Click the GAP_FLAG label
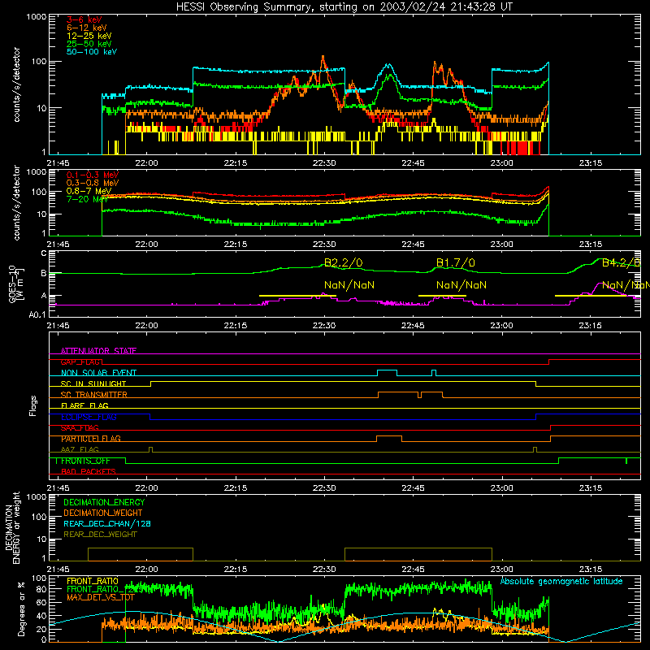 80,362
